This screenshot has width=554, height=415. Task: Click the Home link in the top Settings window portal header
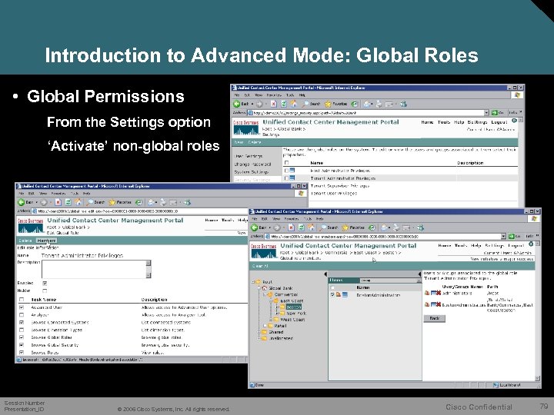click(427, 122)
